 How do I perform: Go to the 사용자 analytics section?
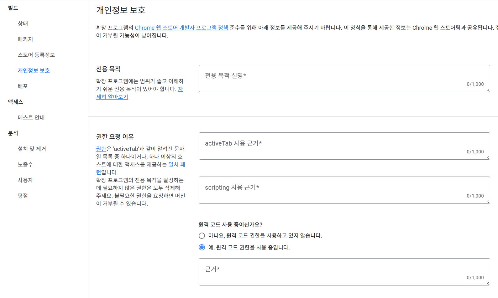click(x=25, y=180)
